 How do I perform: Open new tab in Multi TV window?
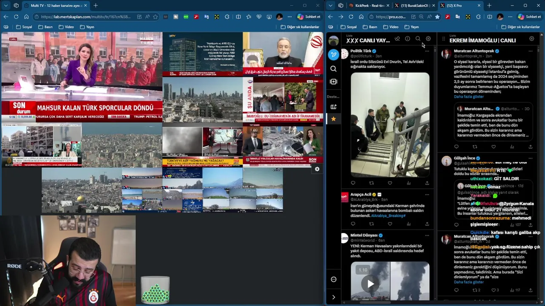pyautogui.click(x=95, y=6)
